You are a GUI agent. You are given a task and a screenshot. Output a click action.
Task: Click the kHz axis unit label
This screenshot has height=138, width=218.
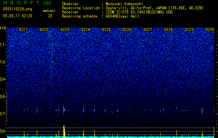[x=3, y=28]
